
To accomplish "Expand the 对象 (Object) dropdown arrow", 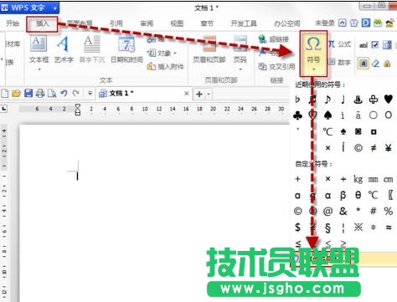I will click(x=175, y=53).
